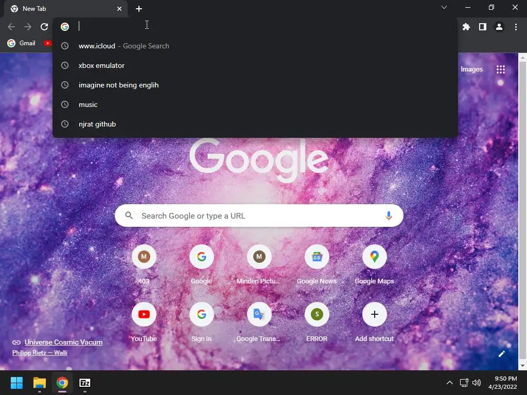Click the magnifier in the search box
The image size is (527, 395).
(x=129, y=216)
